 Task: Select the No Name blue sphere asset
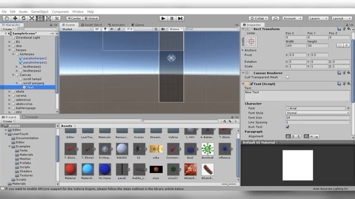coord(105,170)
